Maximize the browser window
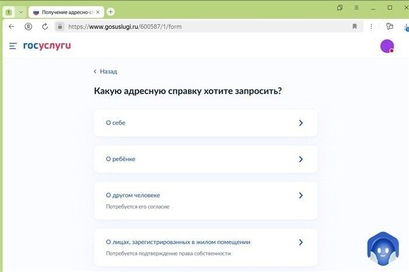 pyautogui.click(x=390, y=8)
